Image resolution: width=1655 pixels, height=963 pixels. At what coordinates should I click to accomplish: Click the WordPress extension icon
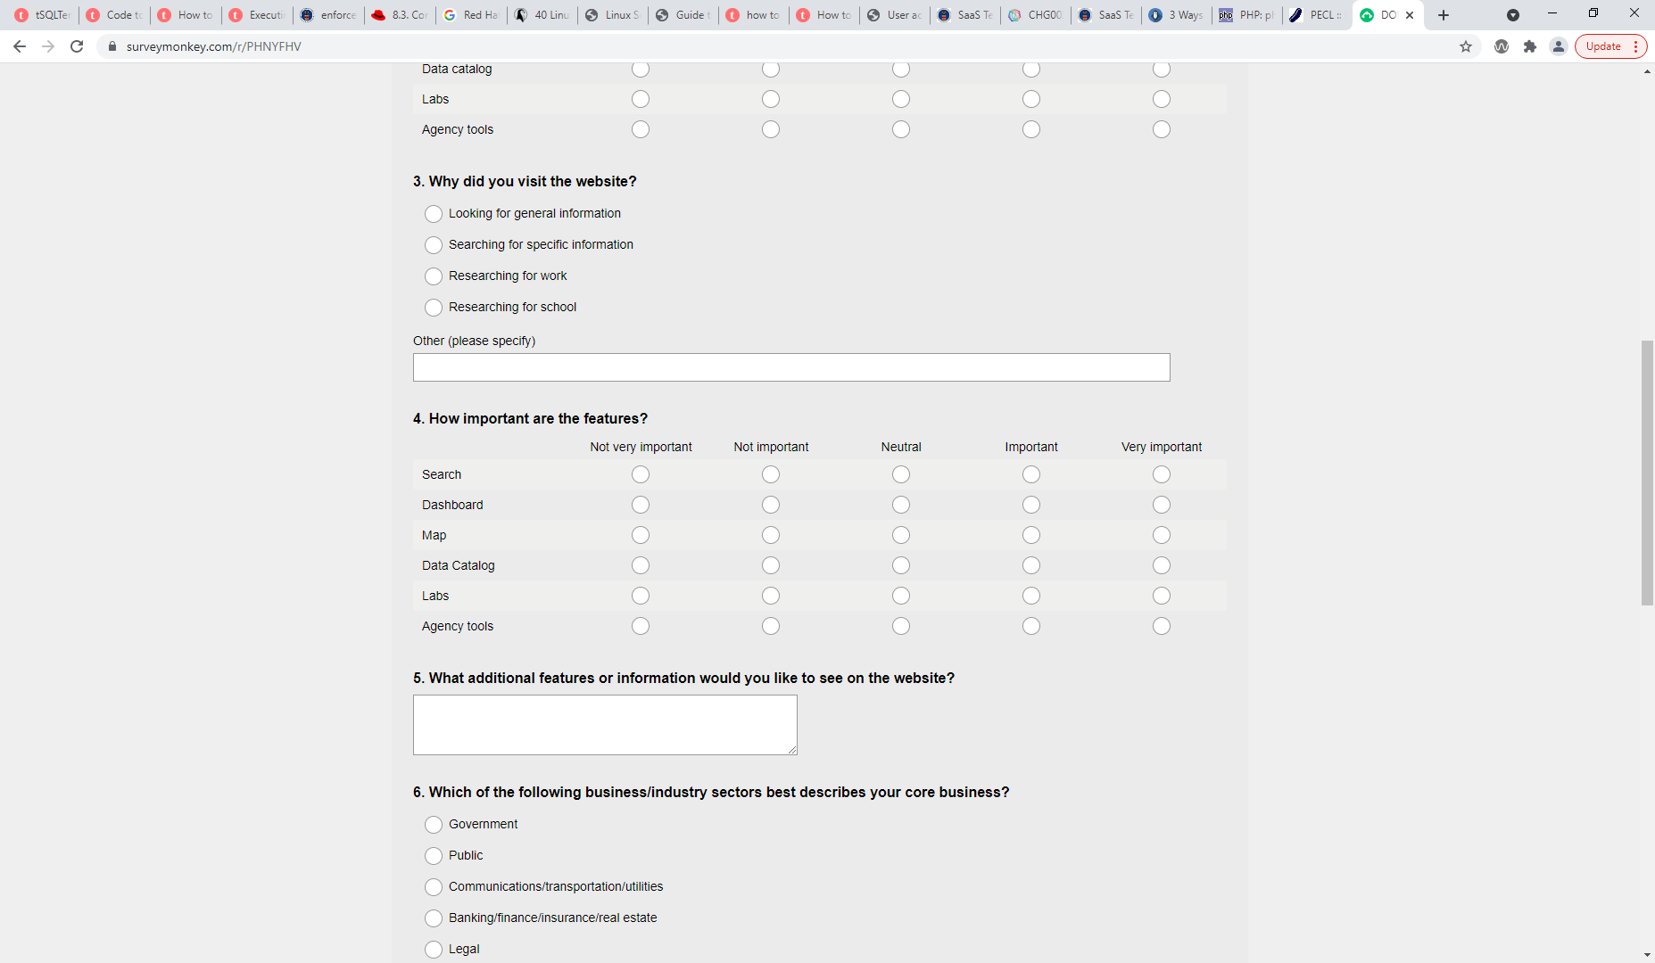tap(1502, 46)
